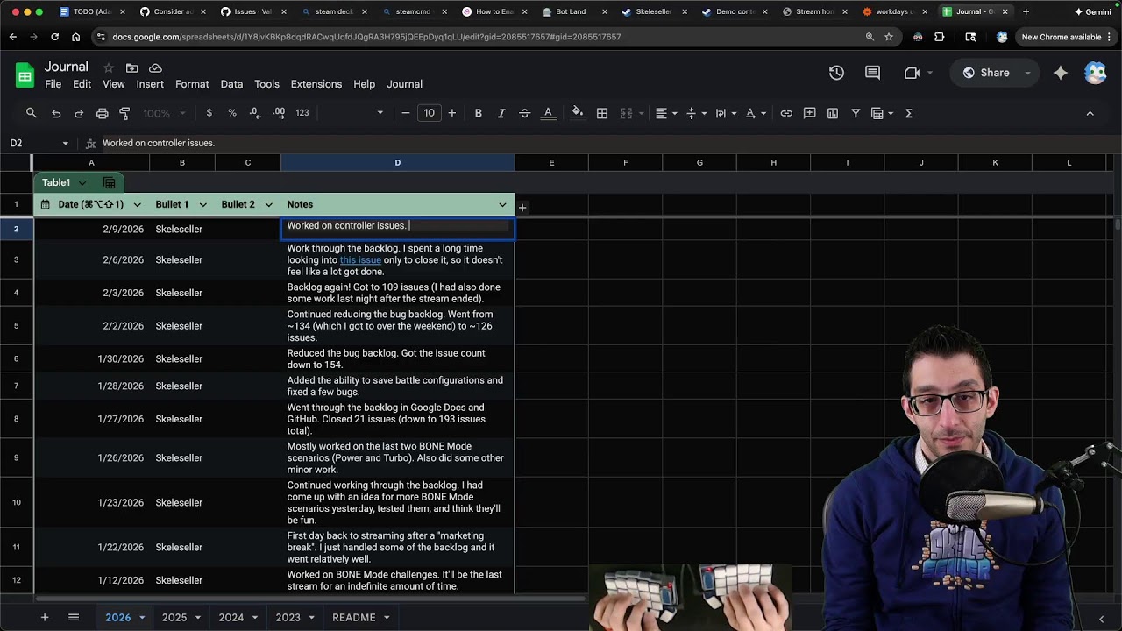Undo the last action
The image size is (1122, 631).
pyautogui.click(x=56, y=113)
